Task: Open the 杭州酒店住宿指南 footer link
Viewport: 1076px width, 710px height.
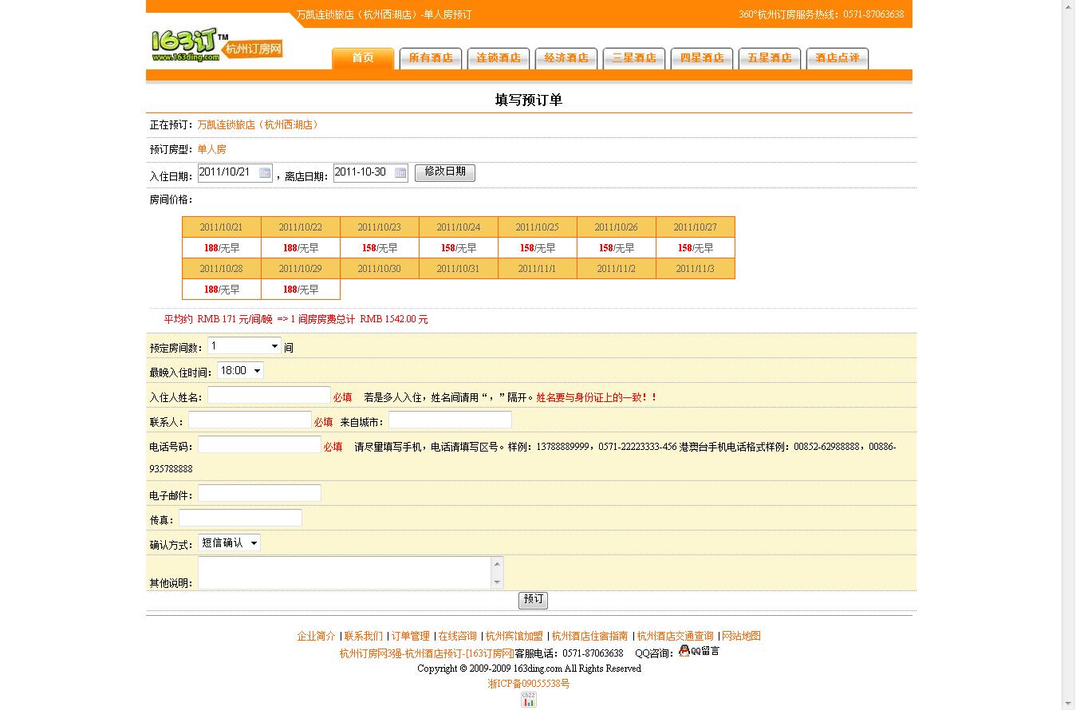Action: click(590, 637)
